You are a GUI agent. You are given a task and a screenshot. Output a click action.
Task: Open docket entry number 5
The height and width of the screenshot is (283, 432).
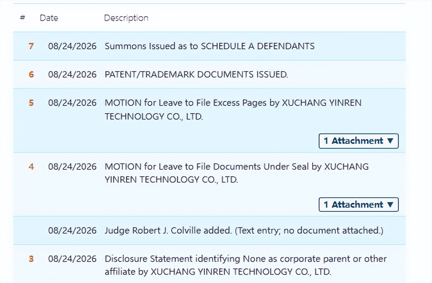pyautogui.click(x=31, y=103)
